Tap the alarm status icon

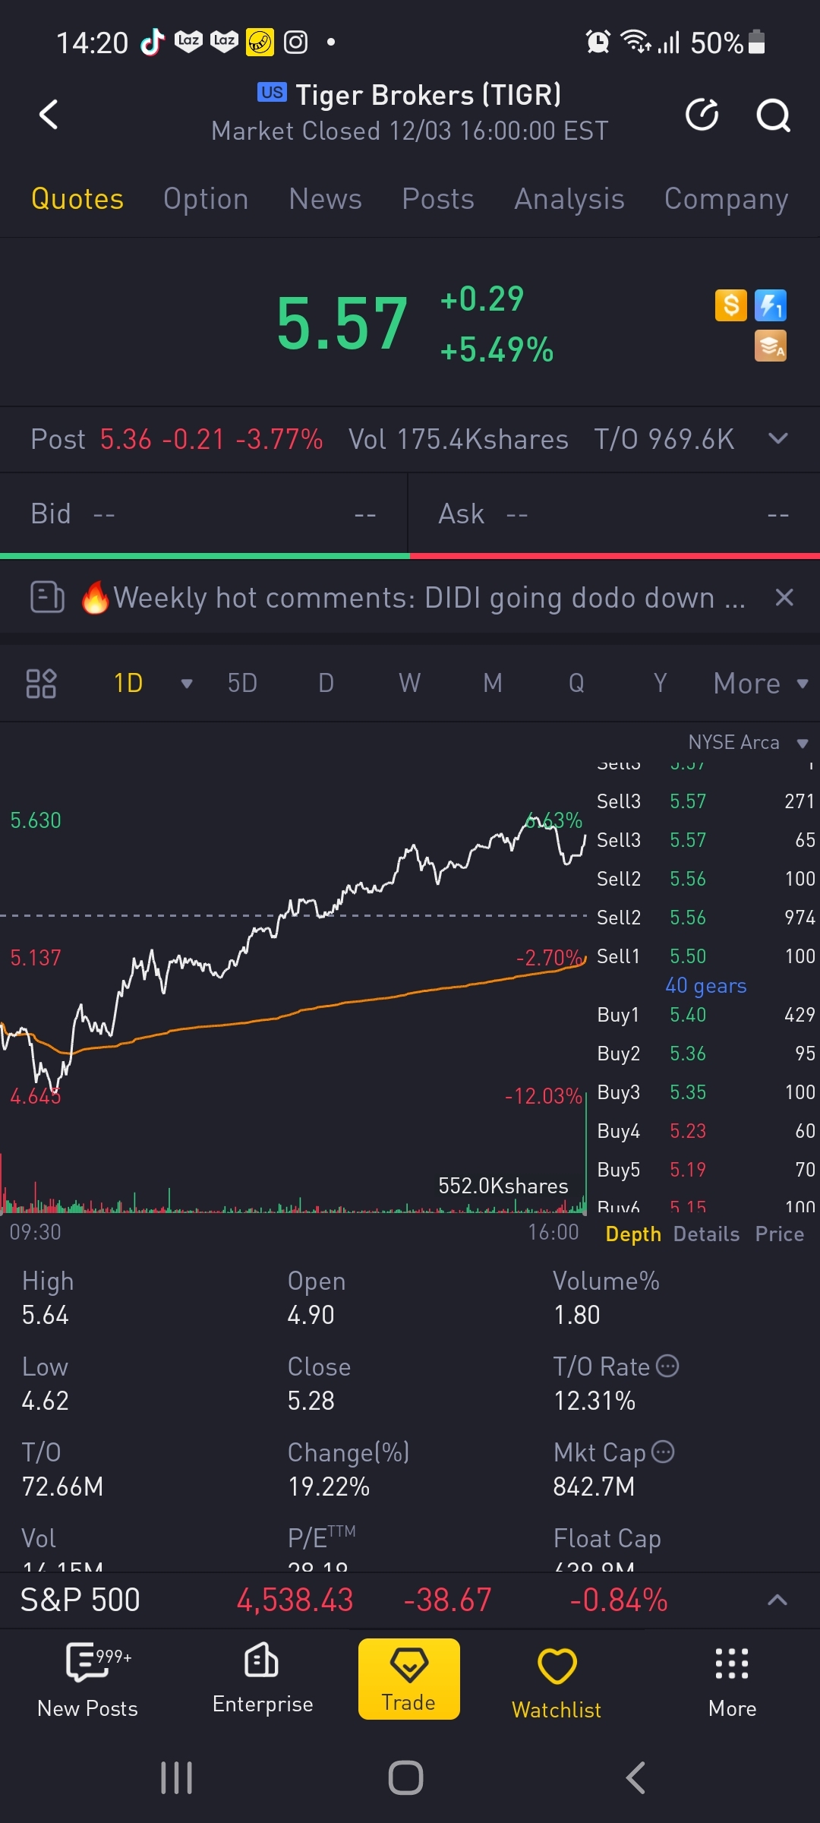click(598, 43)
